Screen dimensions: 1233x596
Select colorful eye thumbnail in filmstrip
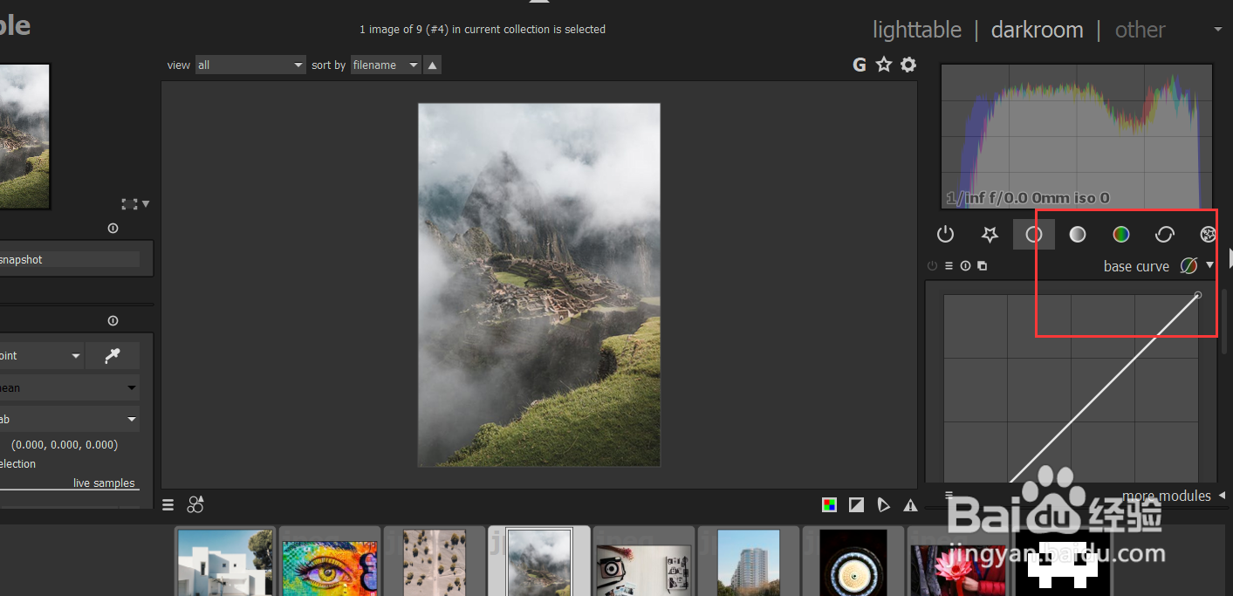coord(330,563)
